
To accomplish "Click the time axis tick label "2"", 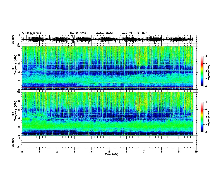I will [57, 151].
